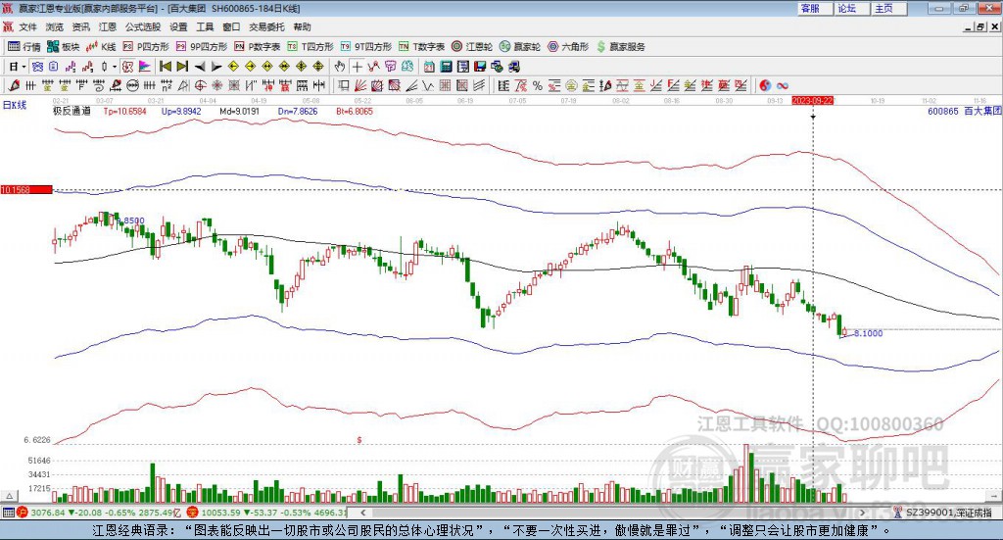Click the 主页 homepage button
Viewport: 1003px width, 540px height.
click(x=889, y=8)
